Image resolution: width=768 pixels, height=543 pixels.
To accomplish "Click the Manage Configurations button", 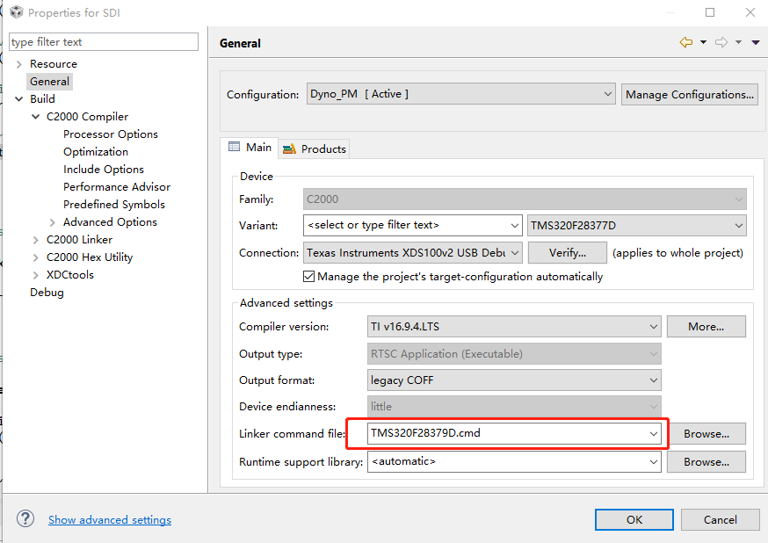I will (690, 94).
